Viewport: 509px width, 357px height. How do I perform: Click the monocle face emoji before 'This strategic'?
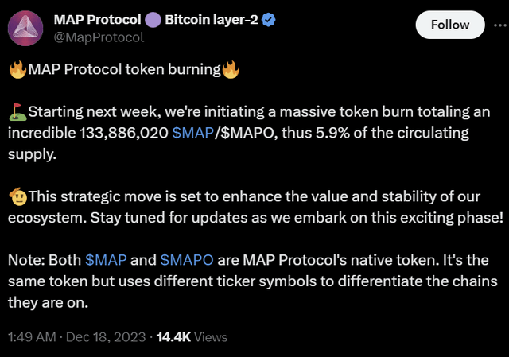(x=17, y=195)
